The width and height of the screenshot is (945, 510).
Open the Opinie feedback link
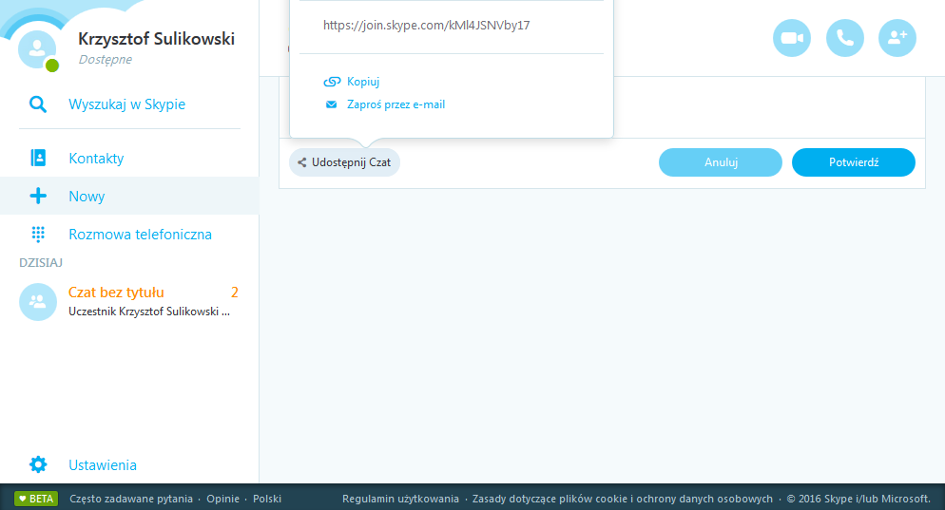[223, 499]
